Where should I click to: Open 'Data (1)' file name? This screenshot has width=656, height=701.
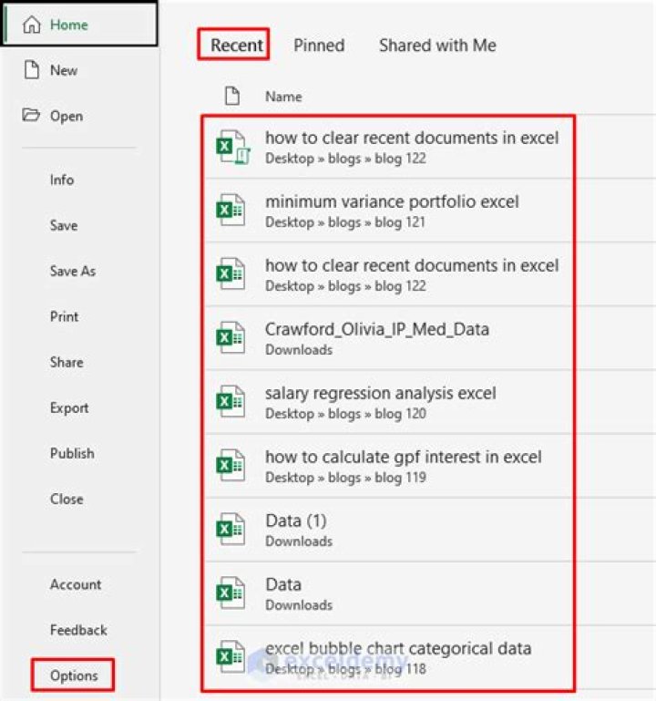click(296, 521)
